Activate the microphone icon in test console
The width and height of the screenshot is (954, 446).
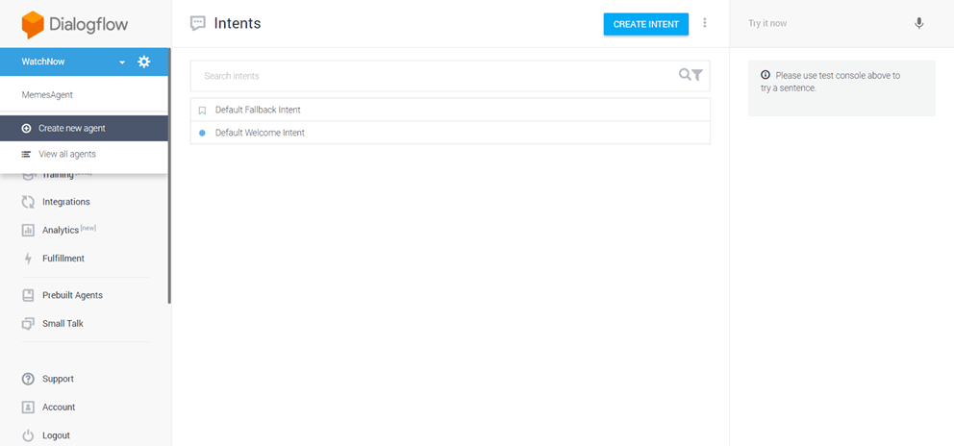tap(918, 24)
